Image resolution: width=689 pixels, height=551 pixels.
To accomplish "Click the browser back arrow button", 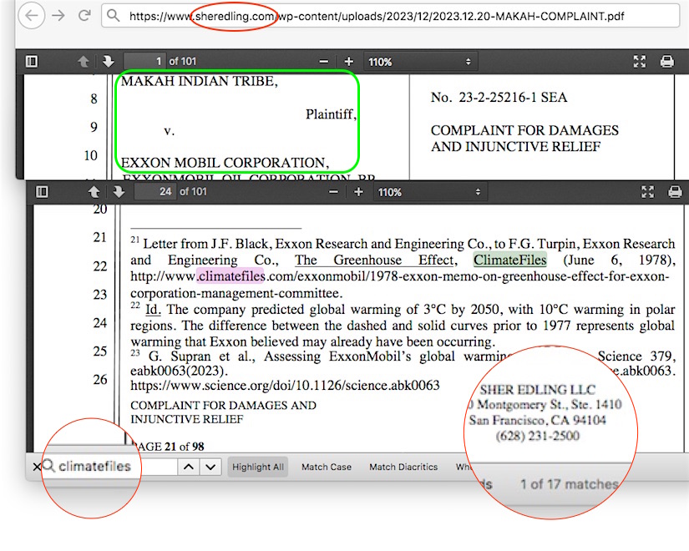I will click(30, 16).
